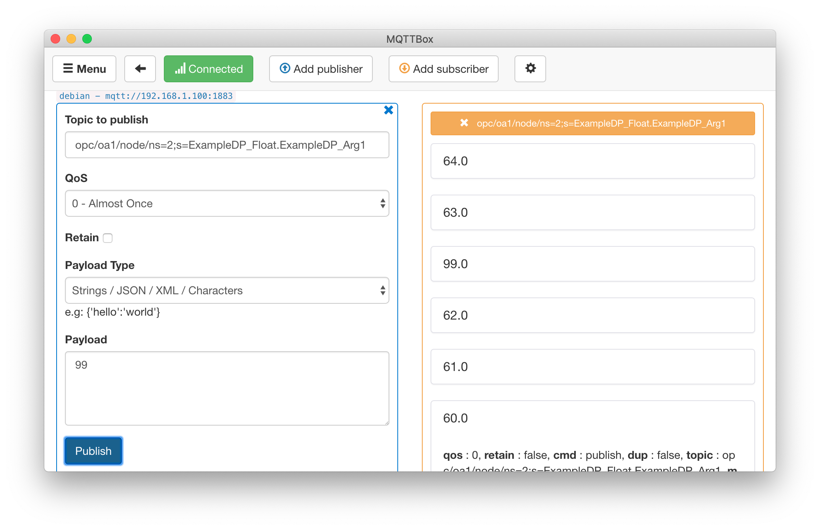820x530 pixels.
Task: Select the 64.0 received message
Action: tap(593, 161)
